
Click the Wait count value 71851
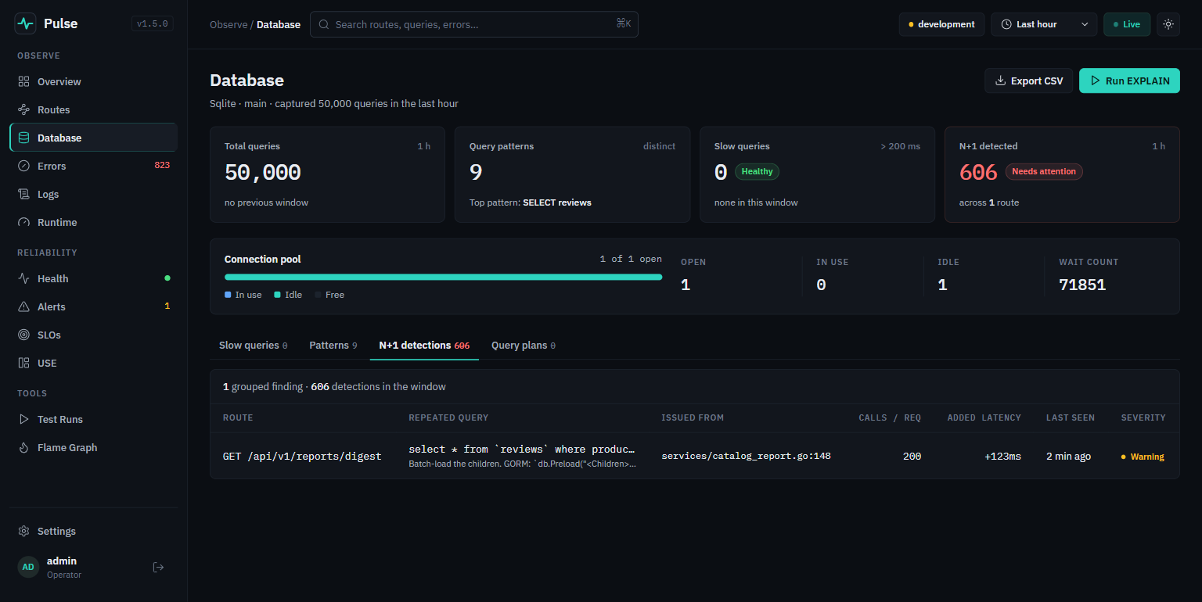[x=1082, y=285]
